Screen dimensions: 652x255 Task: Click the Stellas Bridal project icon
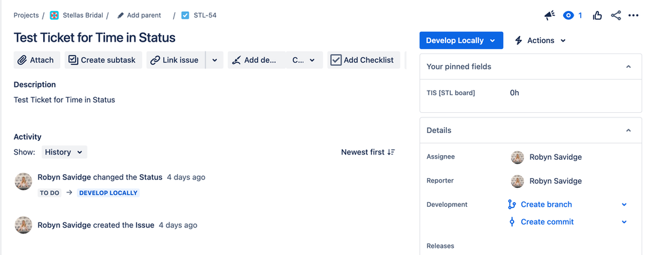pos(54,16)
